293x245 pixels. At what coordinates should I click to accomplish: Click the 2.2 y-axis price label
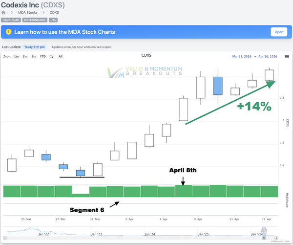[282, 98]
